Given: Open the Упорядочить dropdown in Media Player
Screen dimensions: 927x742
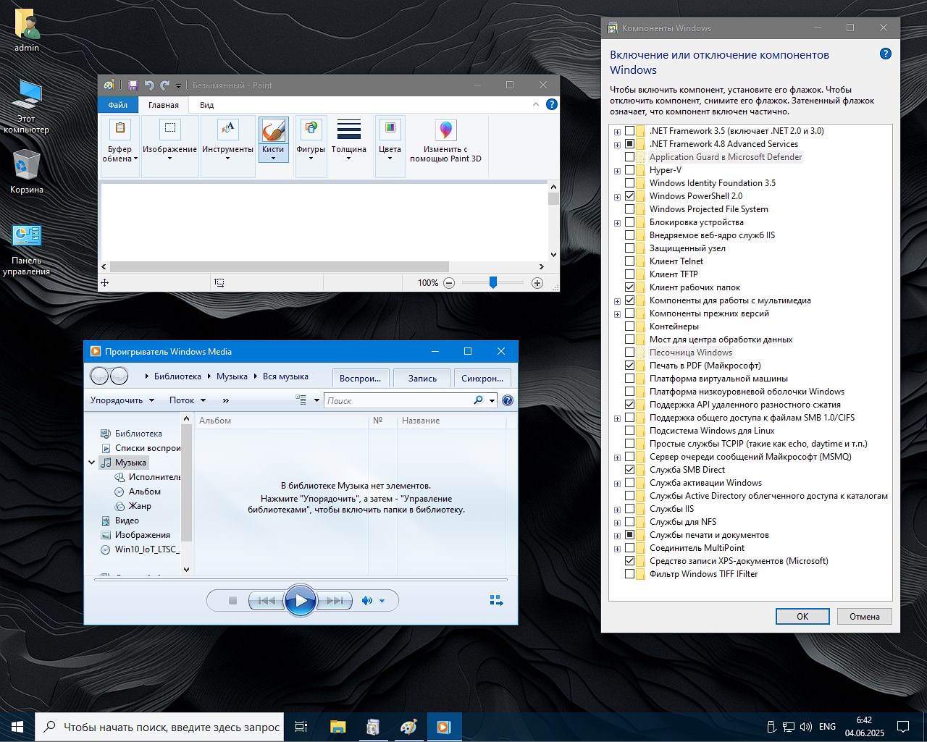Looking at the screenshot, I should [122, 400].
